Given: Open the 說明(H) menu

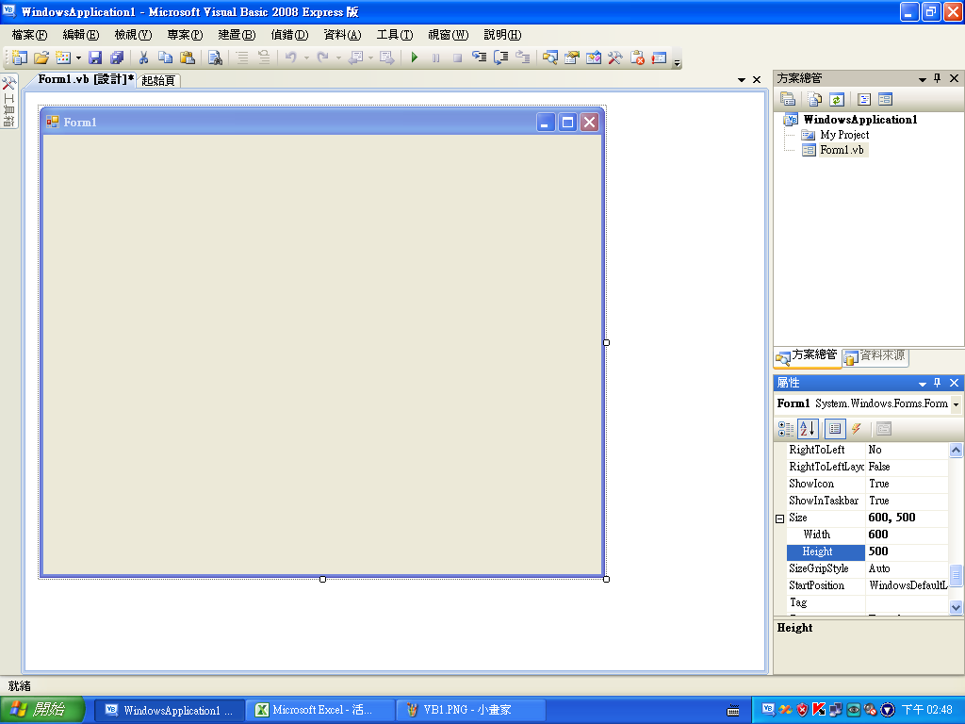Looking at the screenshot, I should pos(502,35).
